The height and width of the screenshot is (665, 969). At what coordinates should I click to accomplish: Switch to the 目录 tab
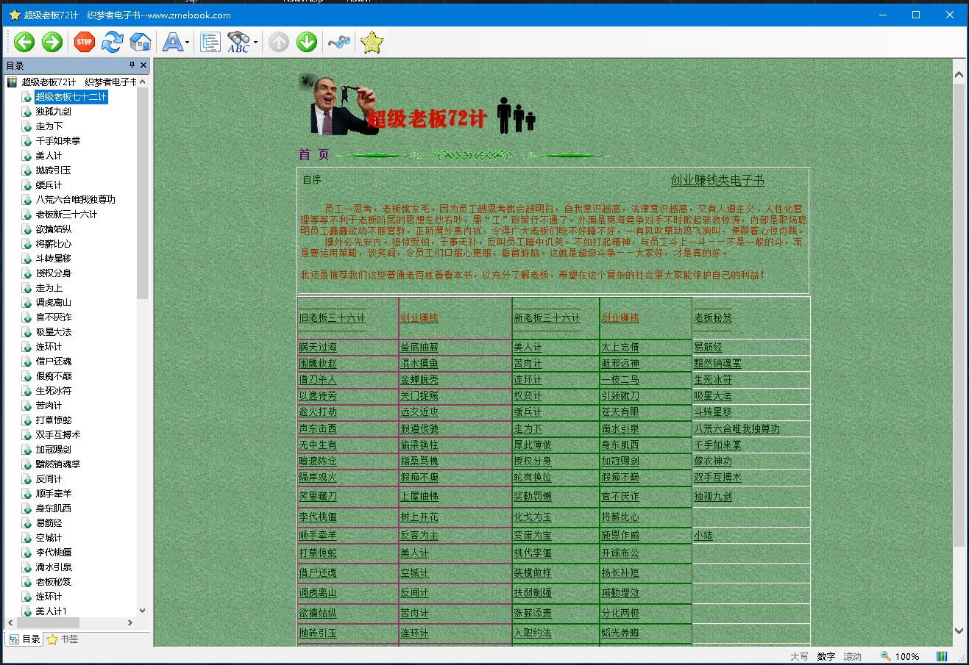tap(25, 639)
